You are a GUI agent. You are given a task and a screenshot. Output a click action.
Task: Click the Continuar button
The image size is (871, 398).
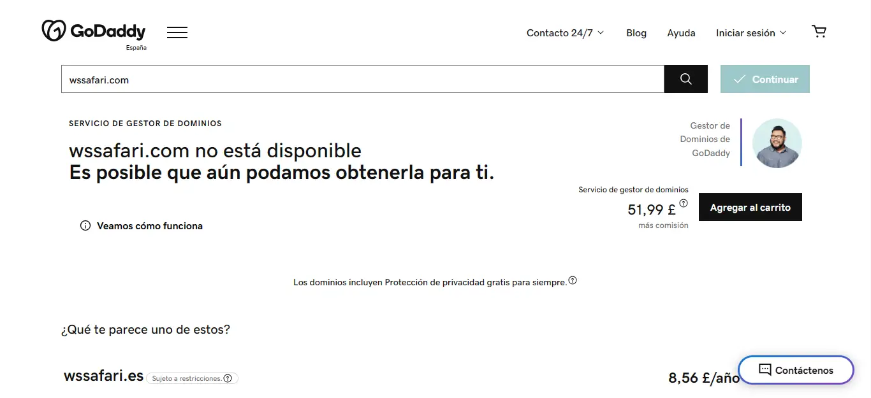[765, 79]
